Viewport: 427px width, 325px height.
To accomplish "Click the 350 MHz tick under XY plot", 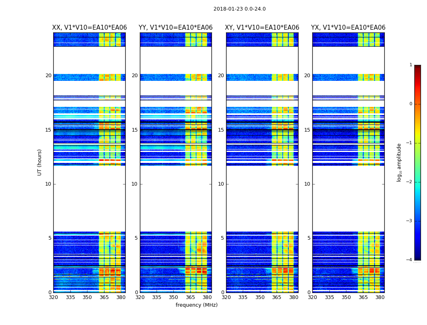I will (260, 297).
